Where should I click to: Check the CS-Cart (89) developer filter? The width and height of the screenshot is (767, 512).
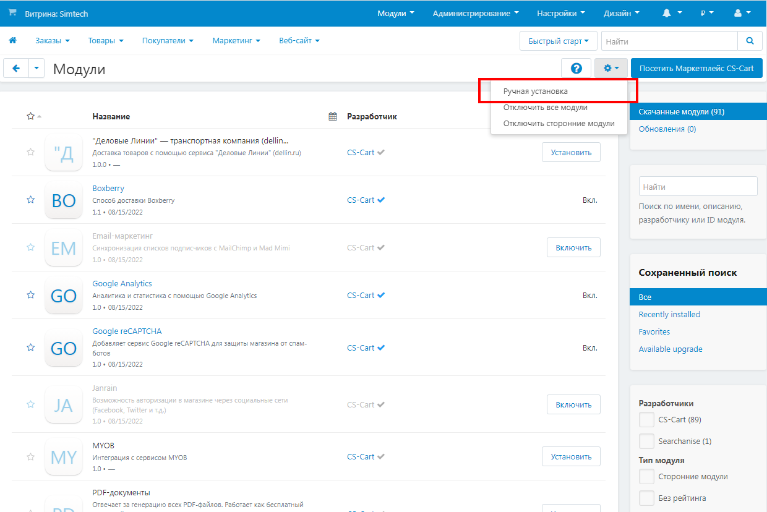646,420
